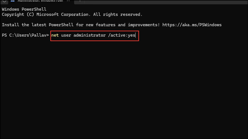Click empty terminal area below the prompt
Viewport: 248px width, 139px height.
[124, 88]
